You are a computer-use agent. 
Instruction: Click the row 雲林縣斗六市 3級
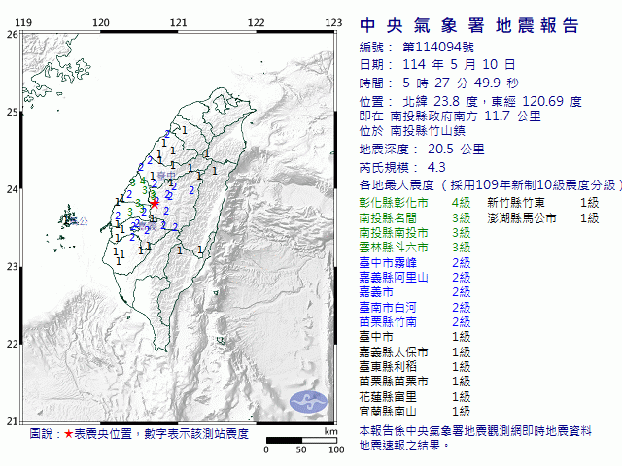(x=415, y=248)
